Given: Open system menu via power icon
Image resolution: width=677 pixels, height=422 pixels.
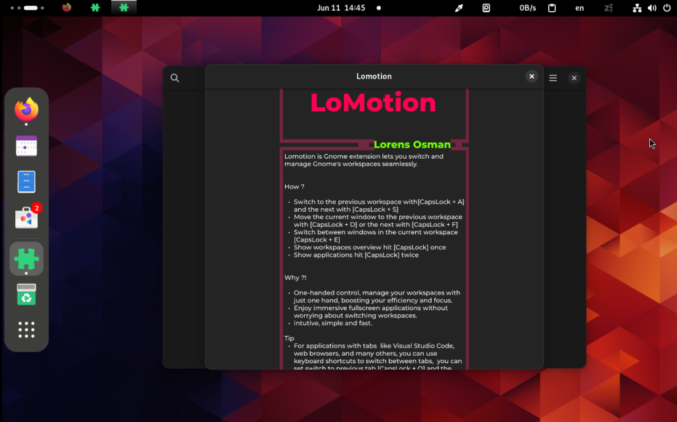Looking at the screenshot, I should tap(666, 8).
